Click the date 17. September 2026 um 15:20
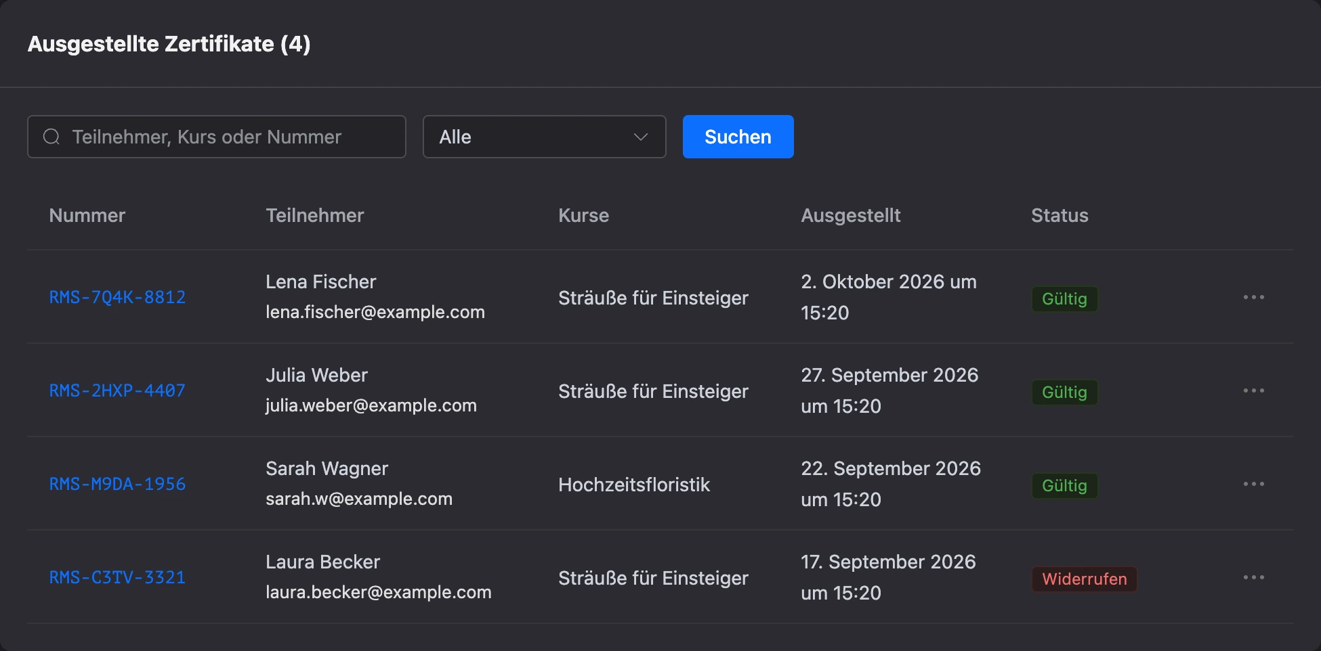This screenshot has width=1321, height=651. click(888, 577)
